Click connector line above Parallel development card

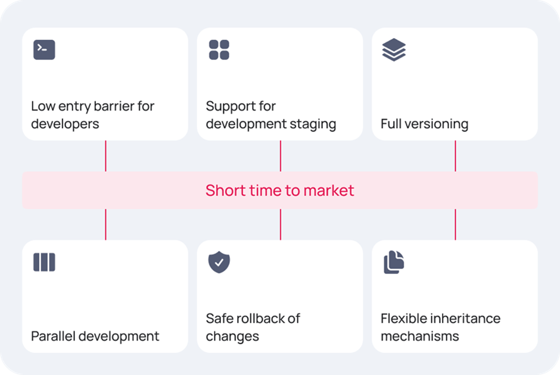105,224
